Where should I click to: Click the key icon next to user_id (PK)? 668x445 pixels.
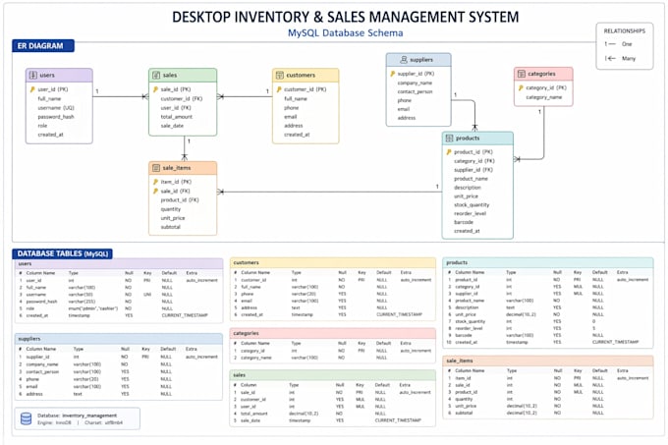pyautogui.click(x=32, y=89)
